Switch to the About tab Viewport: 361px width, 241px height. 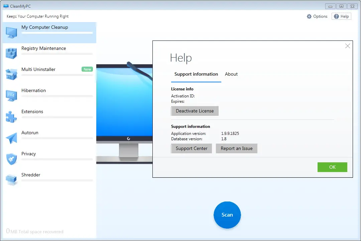(231, 74)
